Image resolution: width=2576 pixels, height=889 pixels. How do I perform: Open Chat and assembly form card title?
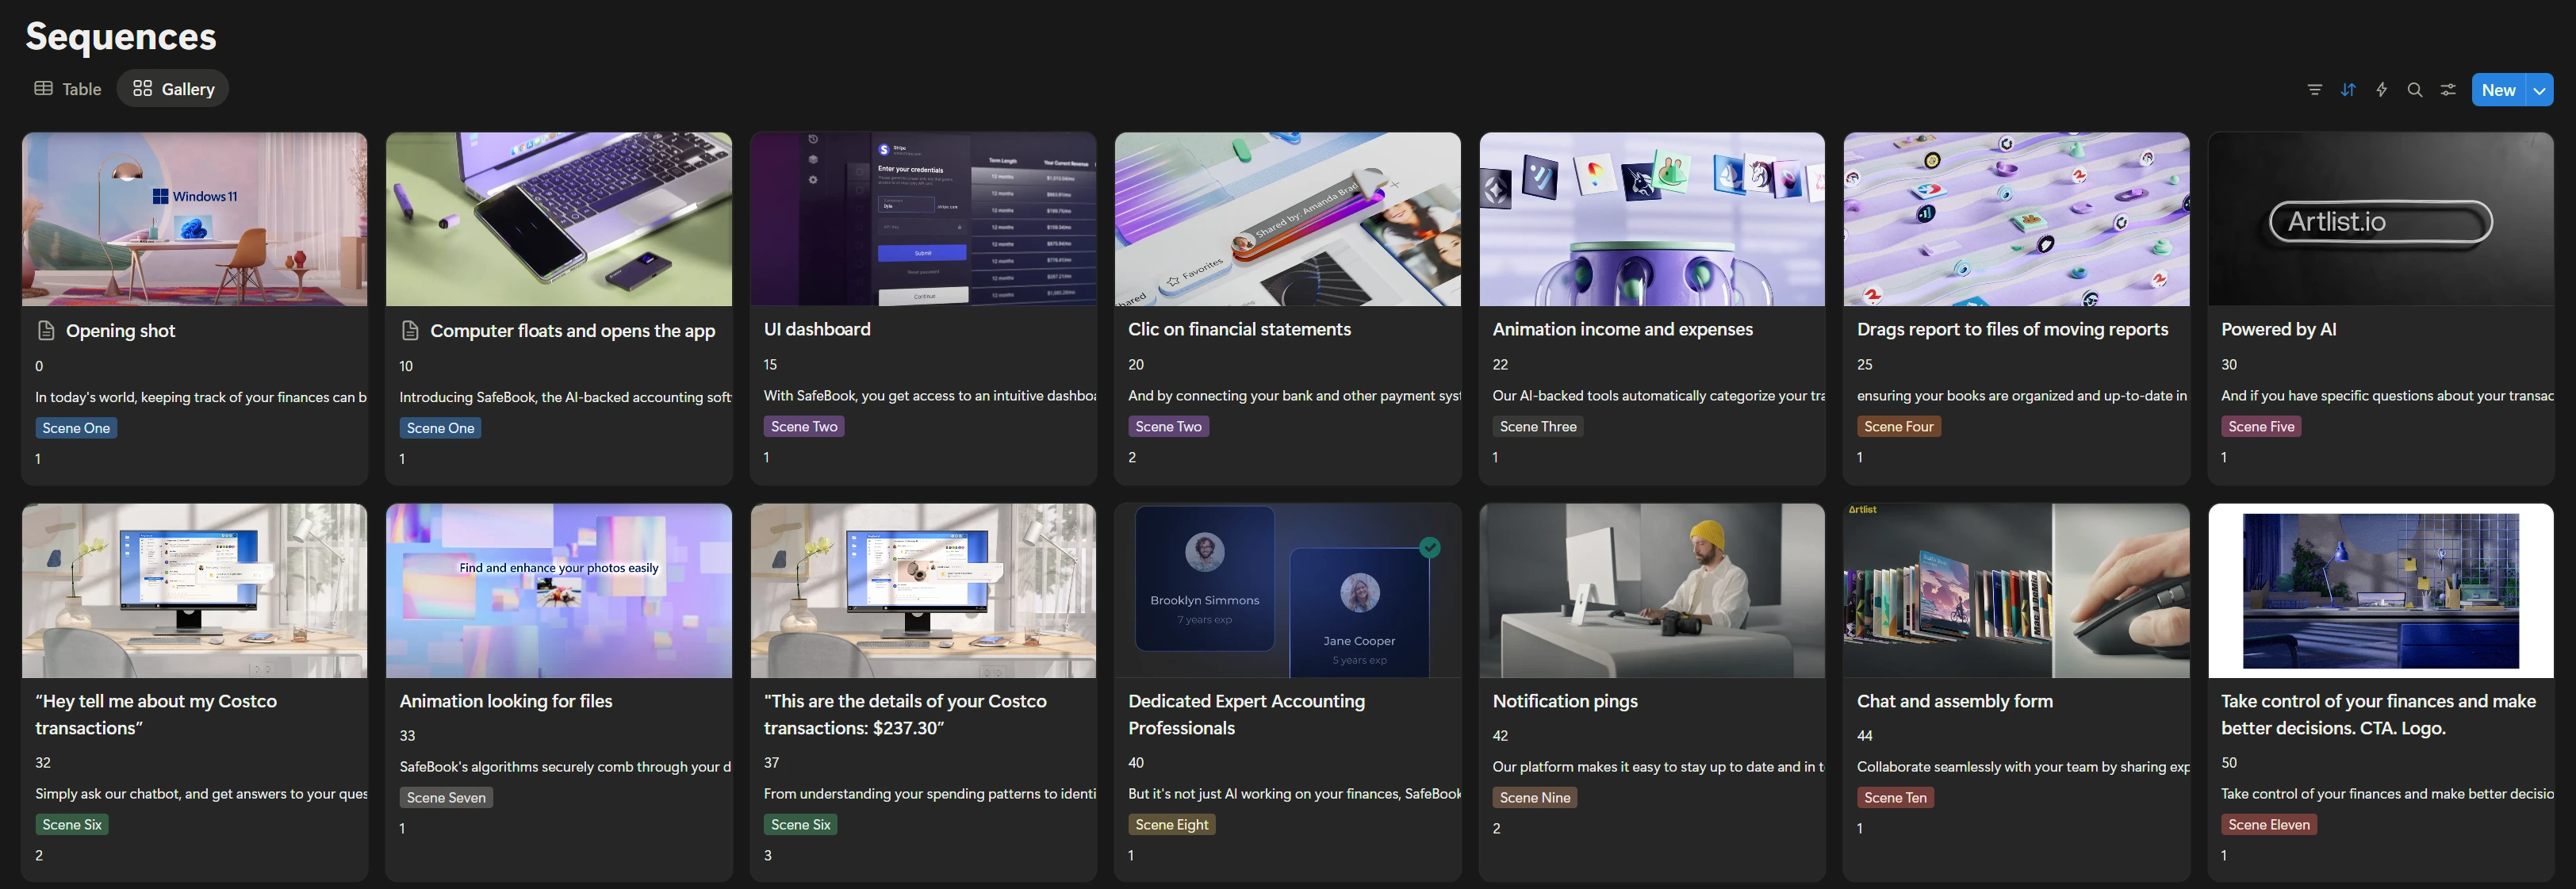pyautogui.click(x=1954, y=702)
